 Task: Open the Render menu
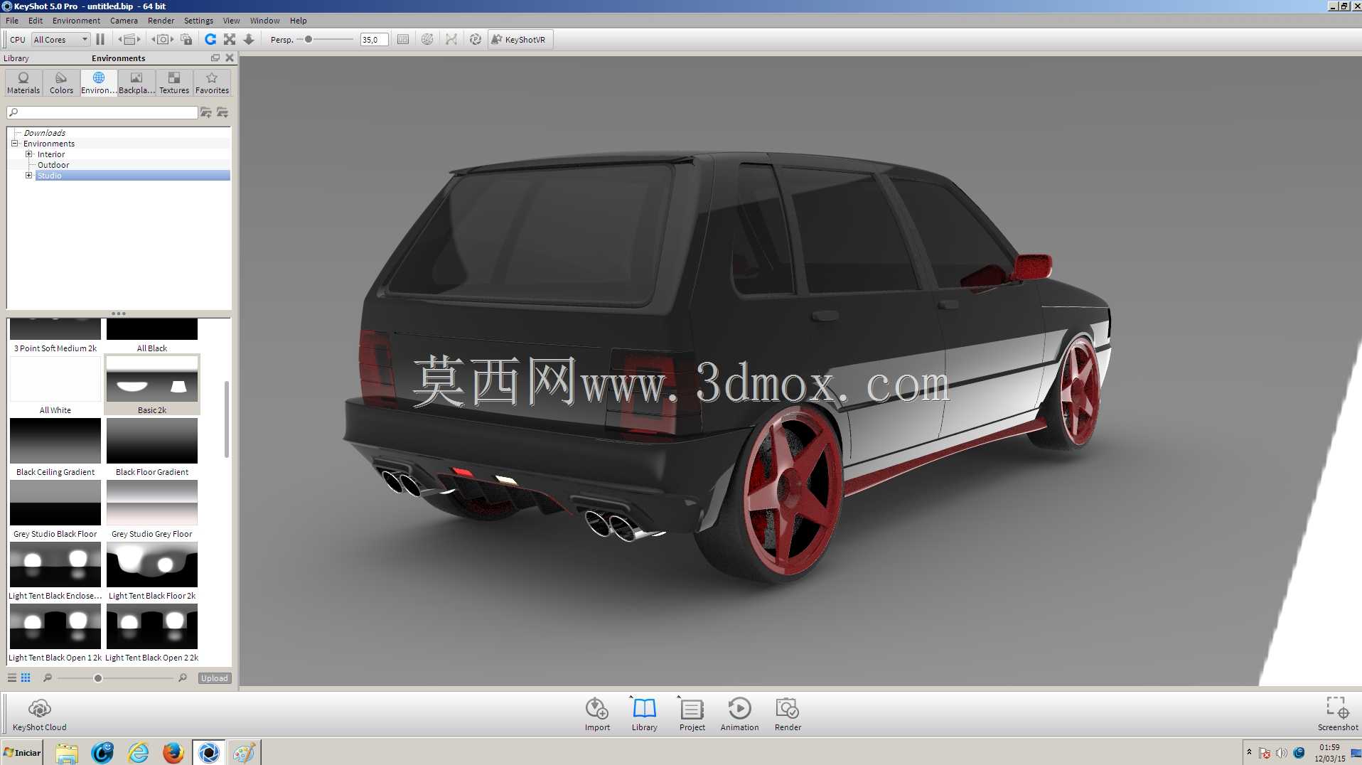click(161, 21)
